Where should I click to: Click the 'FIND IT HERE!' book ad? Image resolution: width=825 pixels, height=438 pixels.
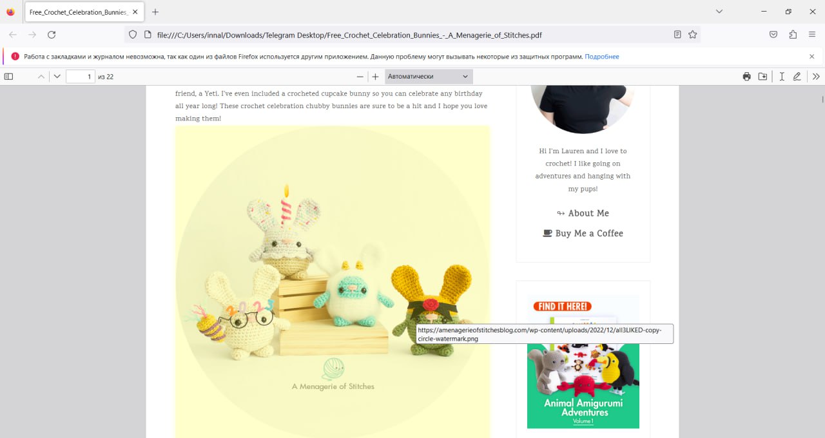(583, 361)
